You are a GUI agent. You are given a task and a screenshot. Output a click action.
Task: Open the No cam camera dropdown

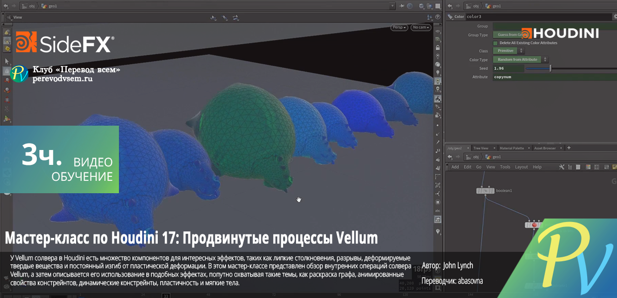421,27
